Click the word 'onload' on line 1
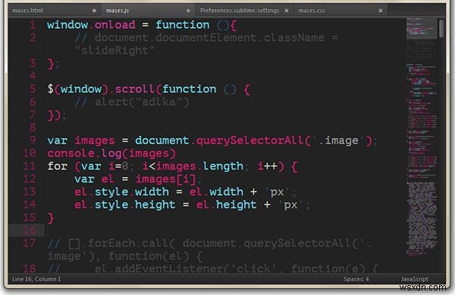Image resolution: width=455 pixels, height=295 pixels. [x=115, y=25]
